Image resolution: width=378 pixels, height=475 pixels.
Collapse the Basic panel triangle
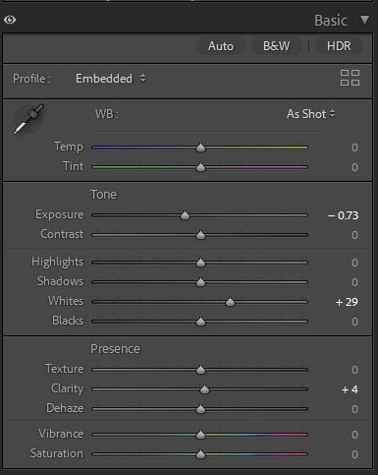coord(364,20)
